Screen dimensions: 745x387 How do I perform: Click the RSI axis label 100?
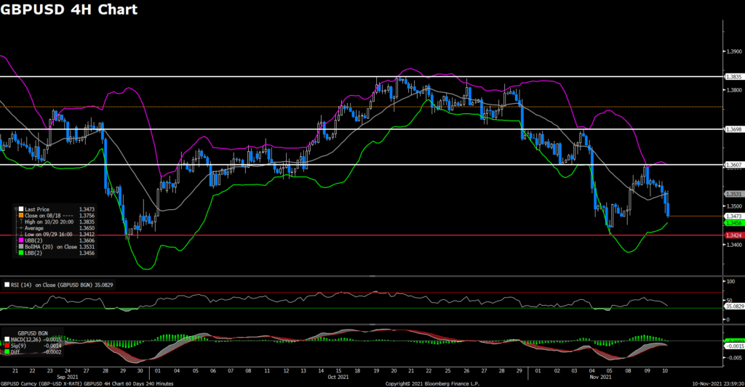point(730,282)
